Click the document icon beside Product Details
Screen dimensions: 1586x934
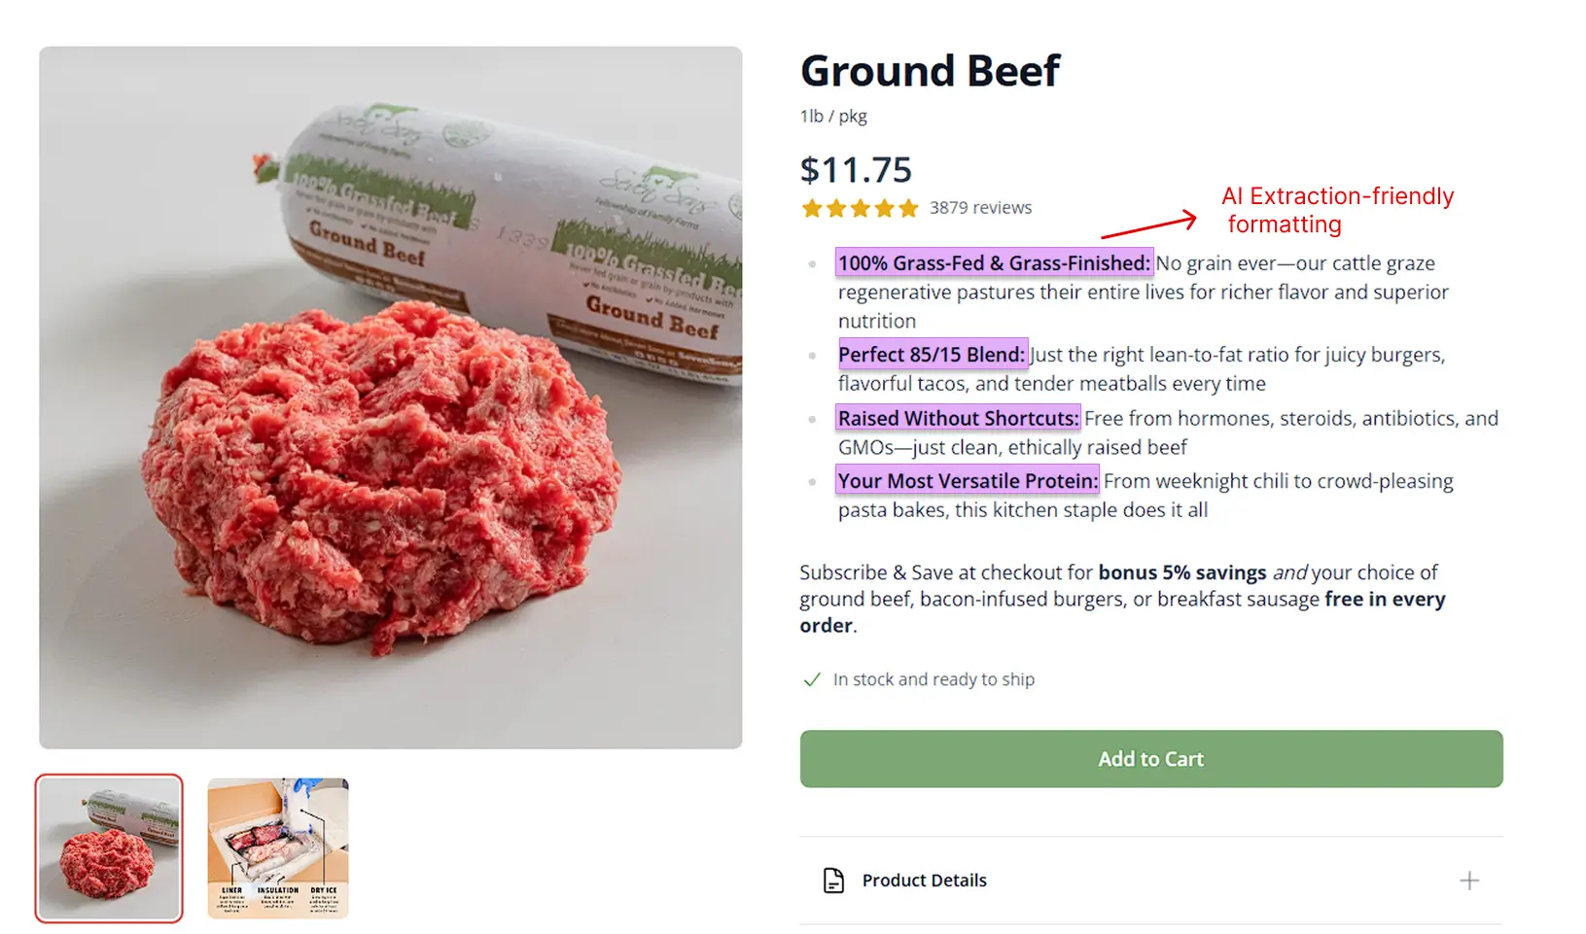pyautogui.click(x=832, y=880)
